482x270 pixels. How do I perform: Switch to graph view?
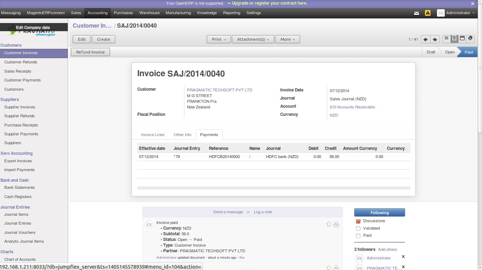(470, 39)
